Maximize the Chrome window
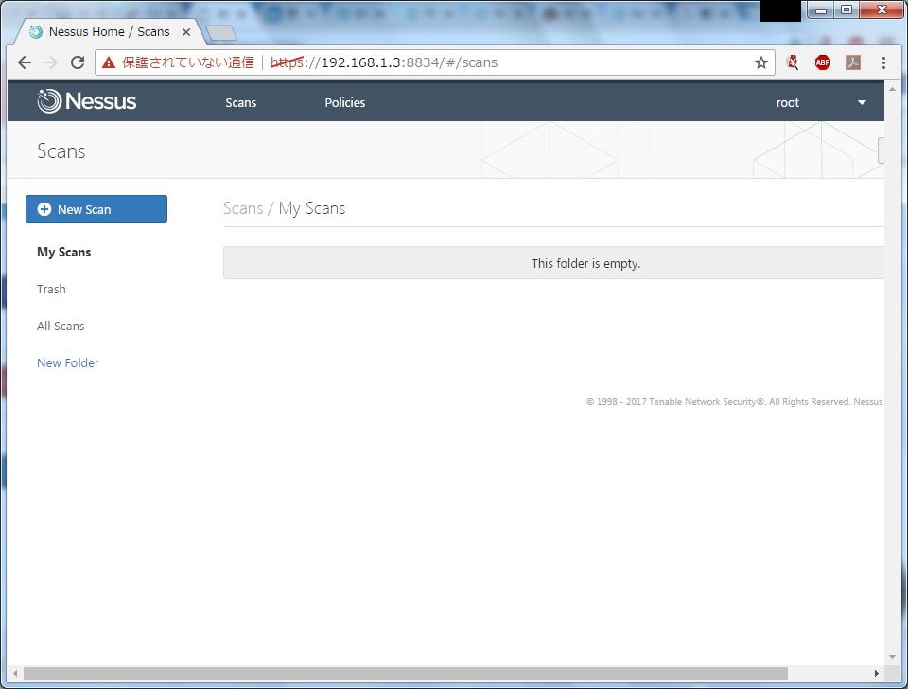Screen dimensions: 908x689 pos(847,9)
